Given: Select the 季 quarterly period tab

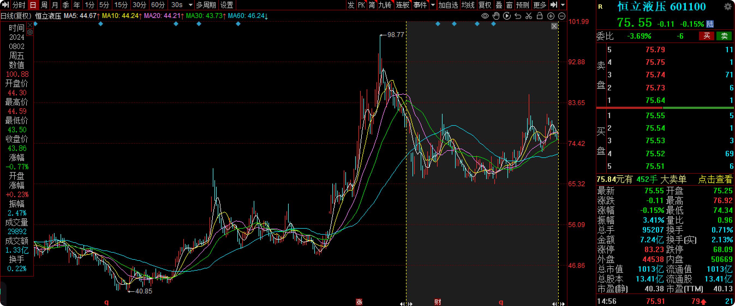Looking at the screenshot, I should pos(66,5).
